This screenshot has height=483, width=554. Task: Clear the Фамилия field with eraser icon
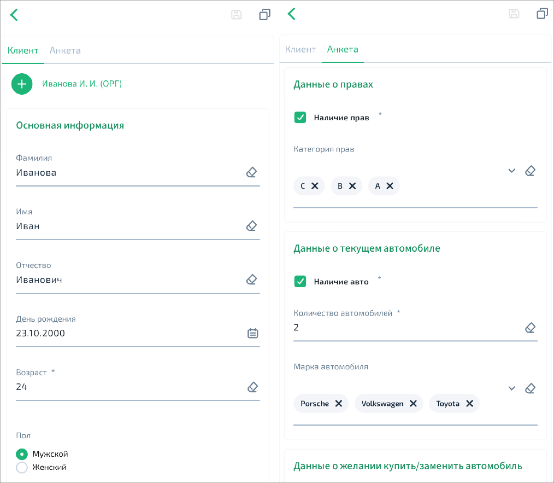(251, 172)
